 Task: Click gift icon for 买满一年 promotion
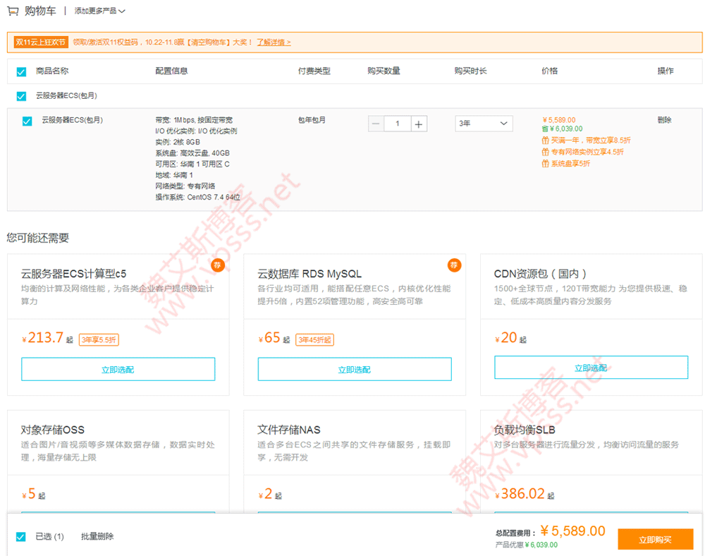(546, 140)
